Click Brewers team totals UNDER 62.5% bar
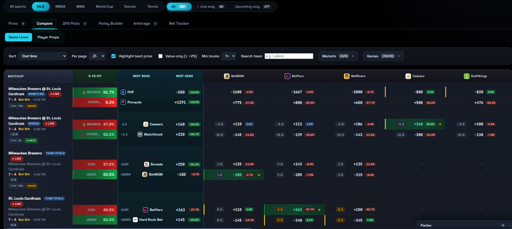512x229 pixels. pyautogui.click(x=95, y=174)
